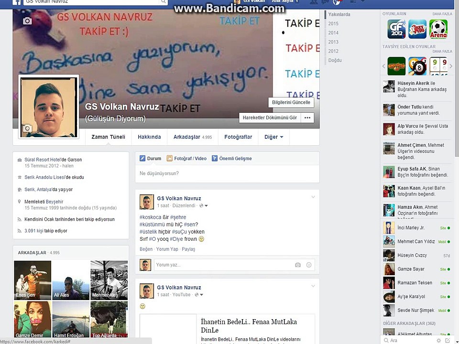459x344 pixels.
Task: Click the Durum pencil icon
Action: [142, 158]
